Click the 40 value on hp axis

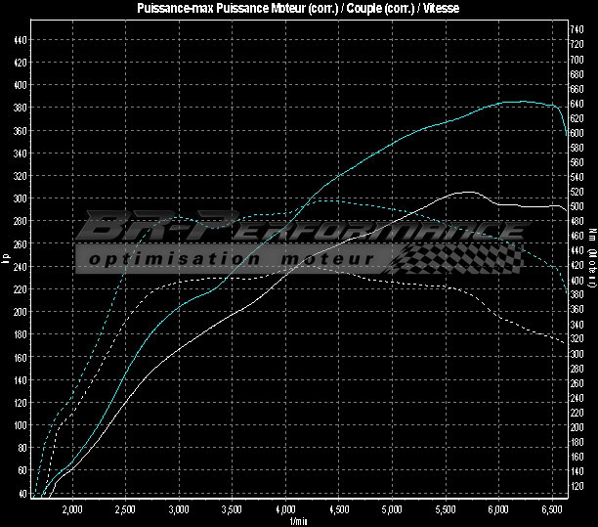click(22, 494)
